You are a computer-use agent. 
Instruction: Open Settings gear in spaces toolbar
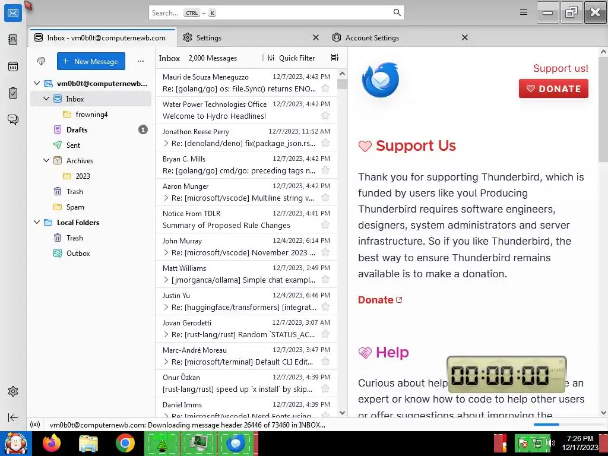coord(13,391)
